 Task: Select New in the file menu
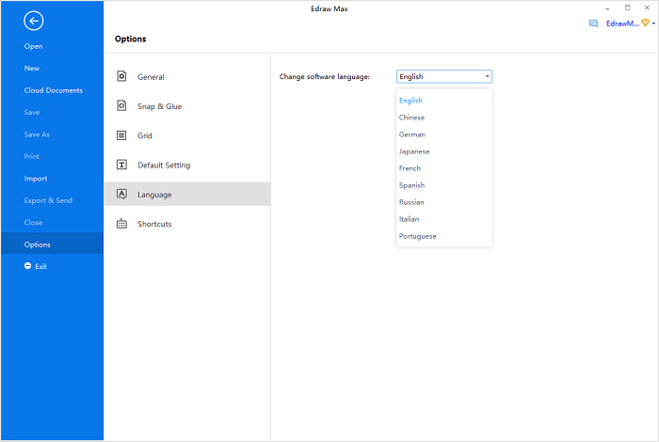click(32, 69)
